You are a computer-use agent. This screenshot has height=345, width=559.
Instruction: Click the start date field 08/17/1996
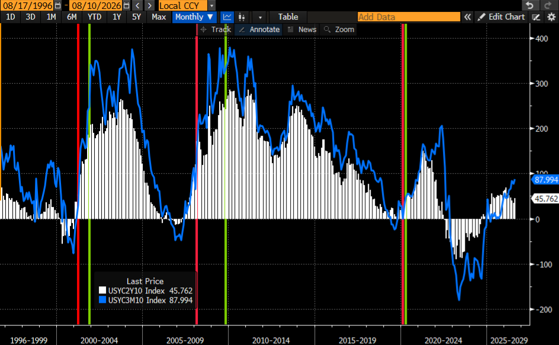tap(28, 6)
